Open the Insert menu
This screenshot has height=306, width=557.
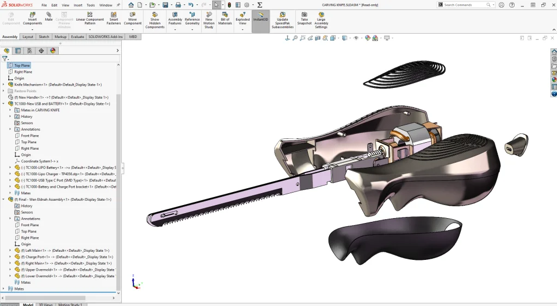(x=78, y=5)
